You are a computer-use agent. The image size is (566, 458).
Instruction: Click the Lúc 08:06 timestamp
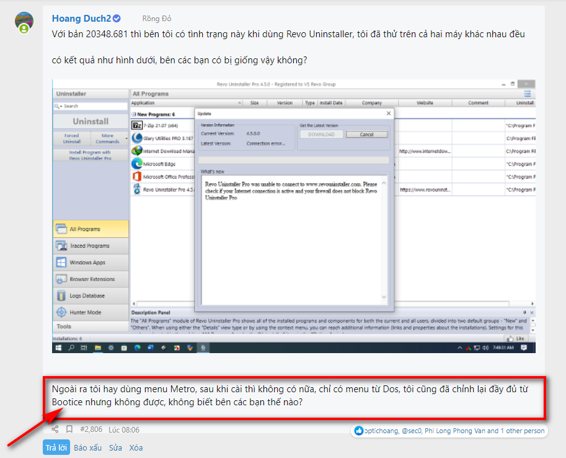tap(124, 429)
